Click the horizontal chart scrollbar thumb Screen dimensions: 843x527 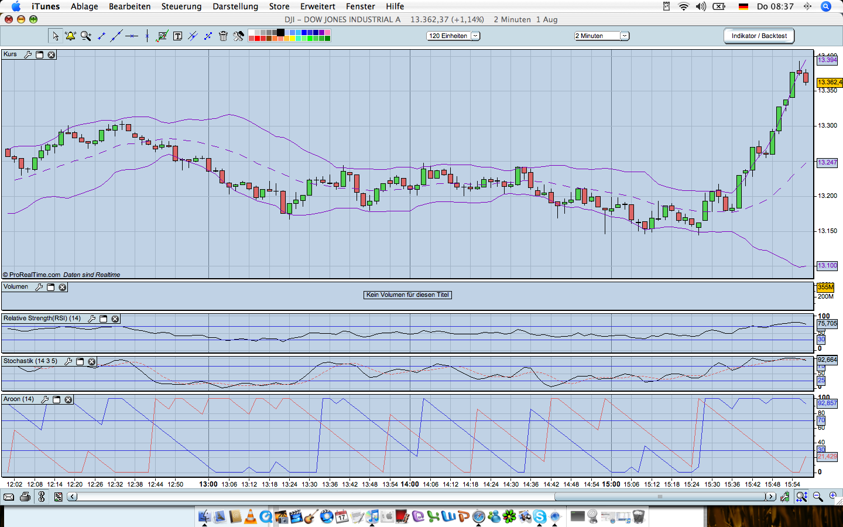[x=660, y=497]
